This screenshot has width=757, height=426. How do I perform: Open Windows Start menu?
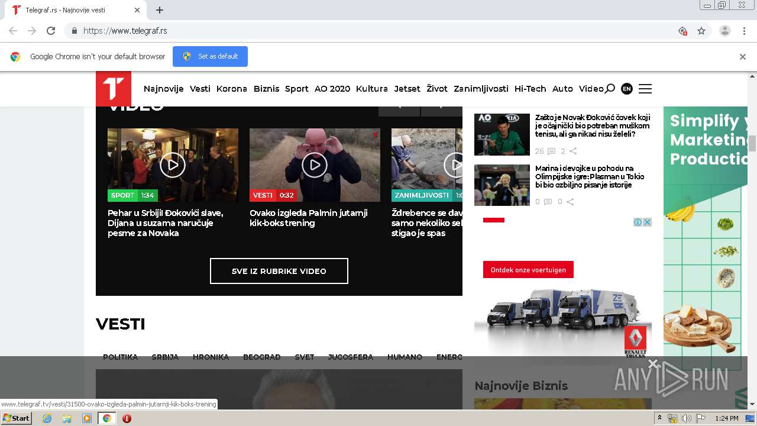point(16,418)
